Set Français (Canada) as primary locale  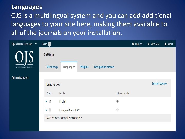coord(117,110)
